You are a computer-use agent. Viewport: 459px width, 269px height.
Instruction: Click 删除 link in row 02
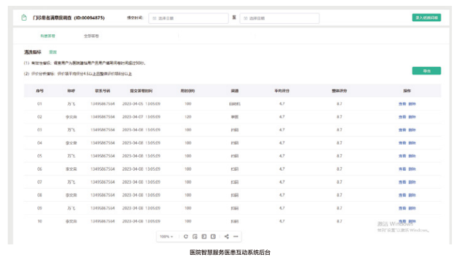[x=412, y=117]
